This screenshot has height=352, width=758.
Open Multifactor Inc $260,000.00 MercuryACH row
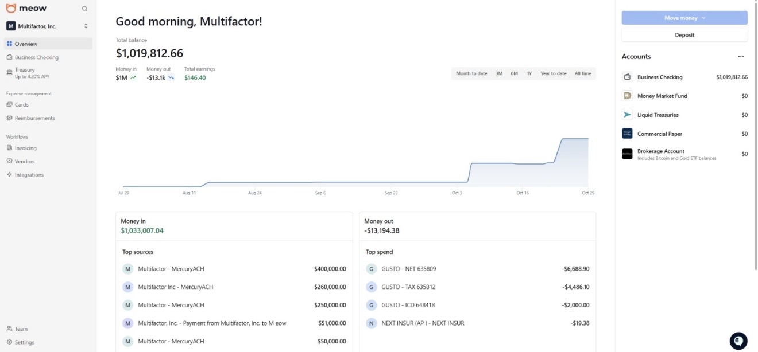(x=234, y=287)
